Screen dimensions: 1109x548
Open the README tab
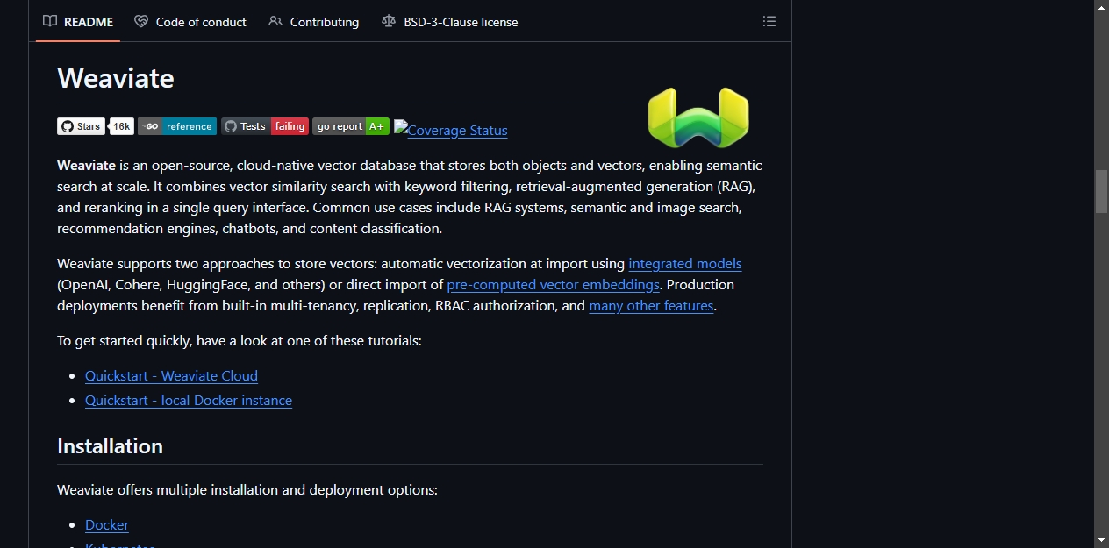(x=78, y=22)
